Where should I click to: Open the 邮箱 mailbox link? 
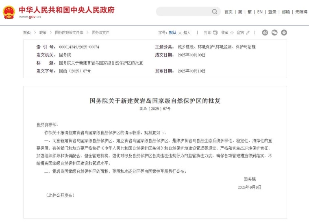pyautogui.click(x=286, y=12)
